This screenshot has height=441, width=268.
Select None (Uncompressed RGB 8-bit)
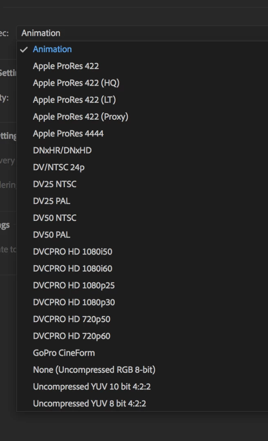pyautogui.click(x=142, y=370)
